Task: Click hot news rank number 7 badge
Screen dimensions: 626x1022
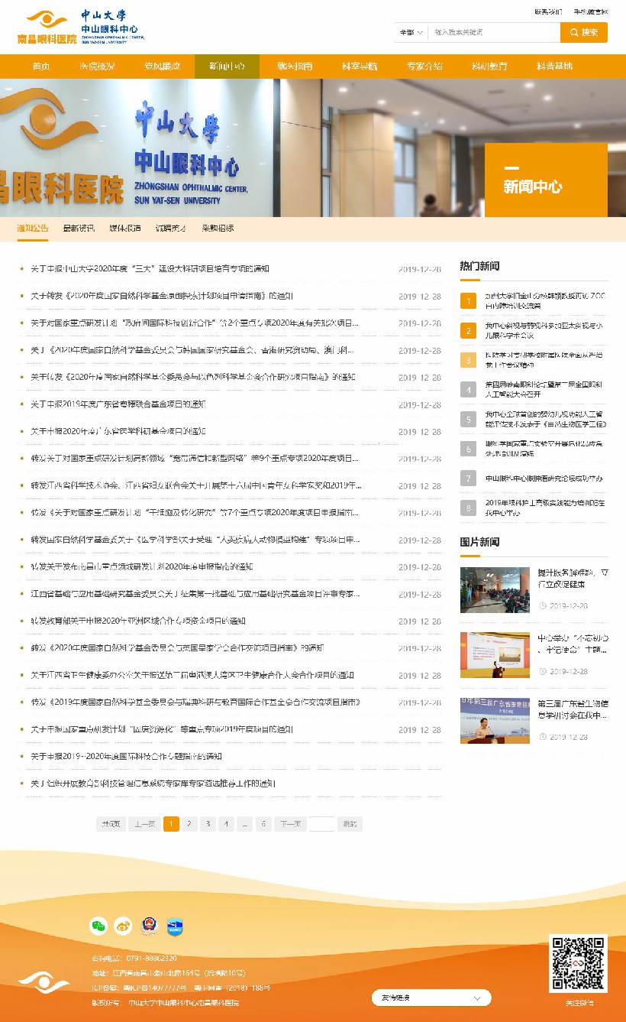Action: coord(468,479)
